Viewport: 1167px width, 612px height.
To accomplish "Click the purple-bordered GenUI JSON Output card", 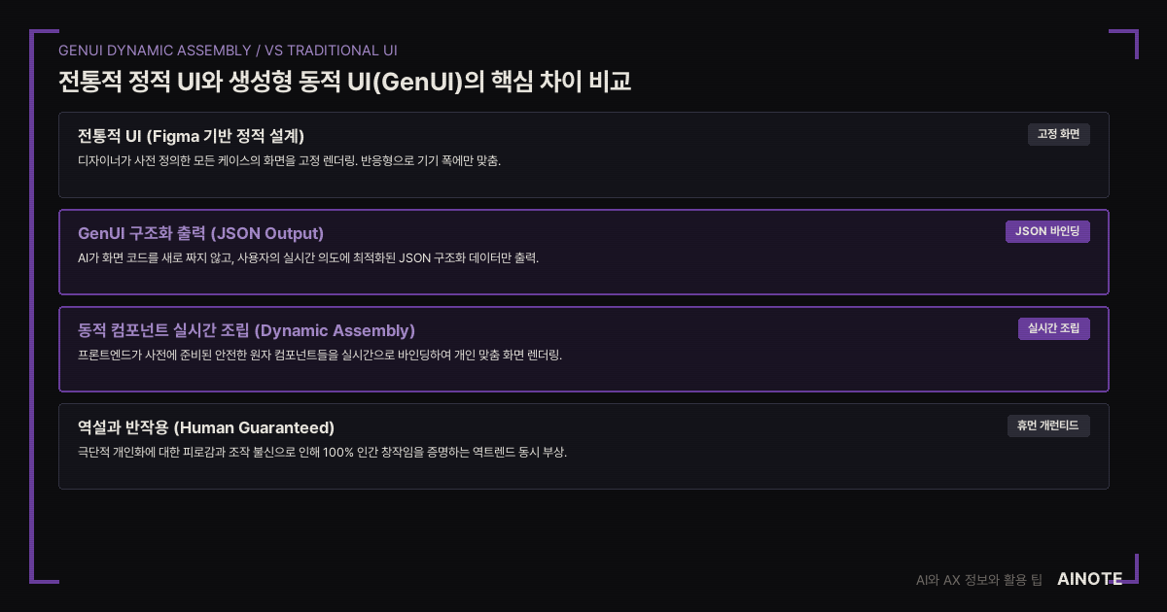I will tap(583, 252).
